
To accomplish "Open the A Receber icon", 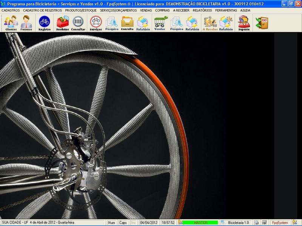I will 210,23.
